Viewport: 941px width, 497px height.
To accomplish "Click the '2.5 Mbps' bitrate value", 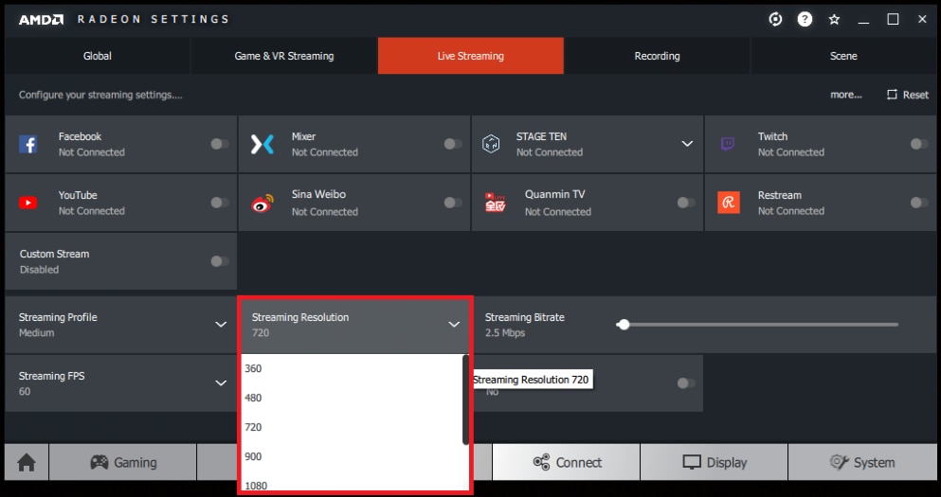I will (x=505, y=332).
